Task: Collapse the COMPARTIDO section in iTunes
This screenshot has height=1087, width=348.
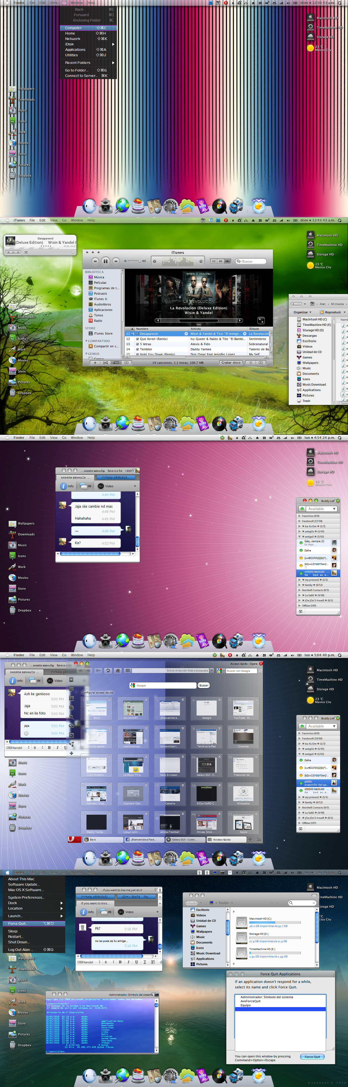Action: tap(86, 341)
